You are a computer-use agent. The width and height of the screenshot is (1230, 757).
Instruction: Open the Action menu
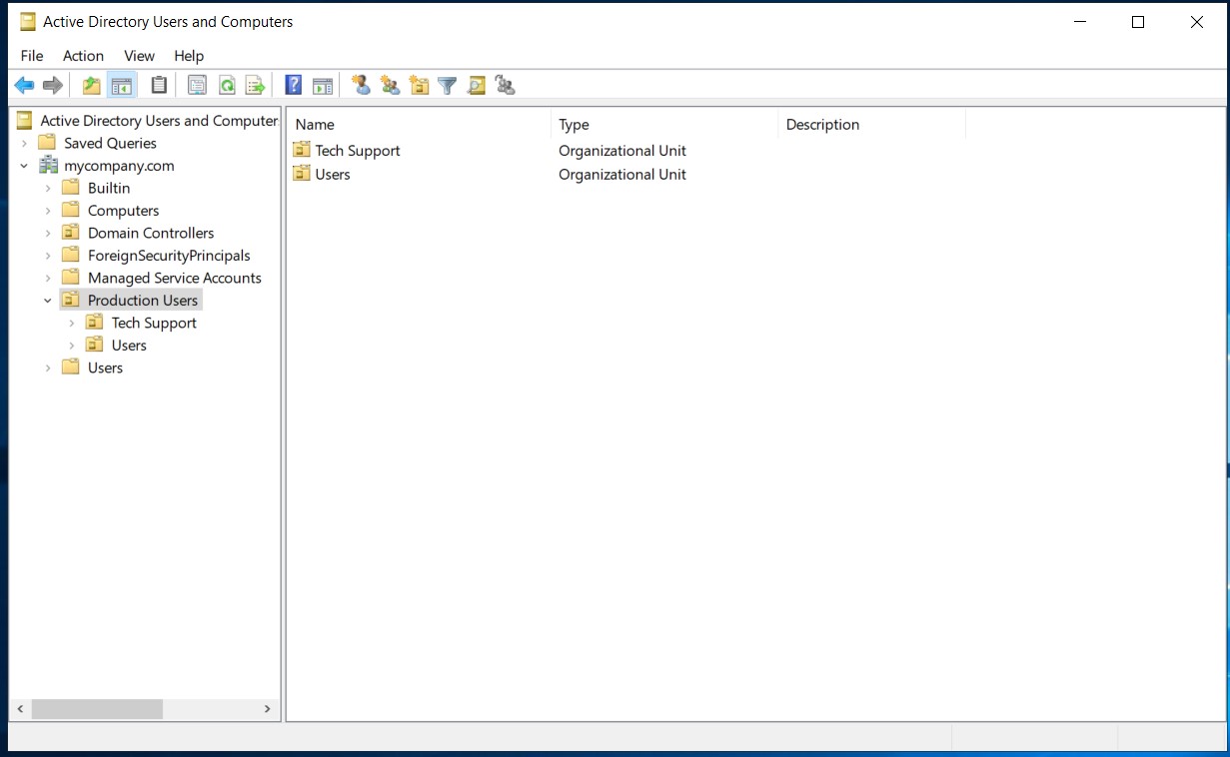tap(83, 56)
